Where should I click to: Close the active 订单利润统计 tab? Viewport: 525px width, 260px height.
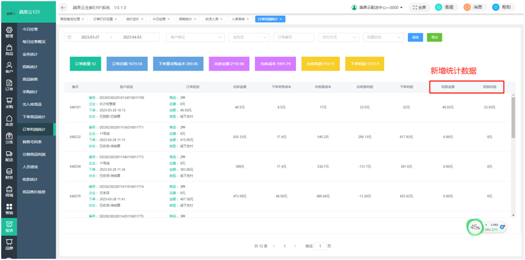click(x=280, y=19)
